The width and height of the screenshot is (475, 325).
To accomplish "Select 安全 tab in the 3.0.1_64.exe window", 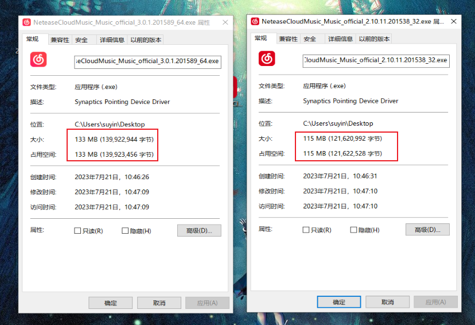I will click(82, 40).
